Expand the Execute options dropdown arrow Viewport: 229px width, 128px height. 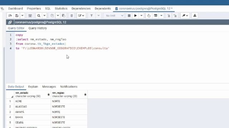click(141, 16)
